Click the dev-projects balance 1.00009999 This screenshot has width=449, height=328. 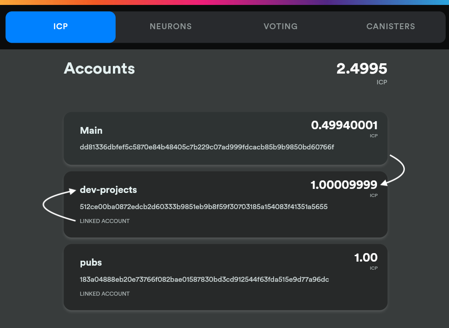(344, 185)
